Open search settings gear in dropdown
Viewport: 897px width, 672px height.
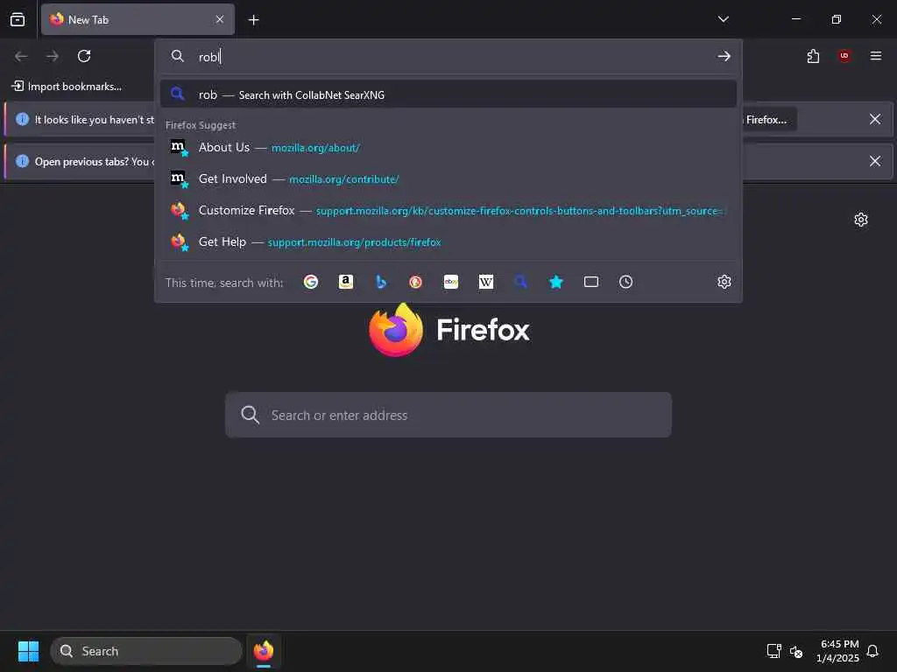(724, 282)
